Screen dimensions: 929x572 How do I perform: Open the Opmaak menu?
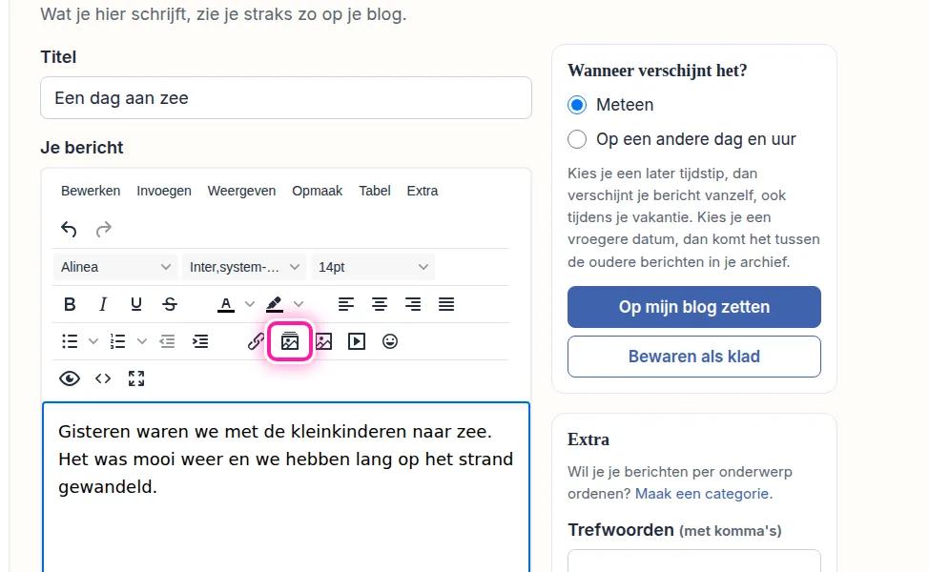click(x=317, y=192)
